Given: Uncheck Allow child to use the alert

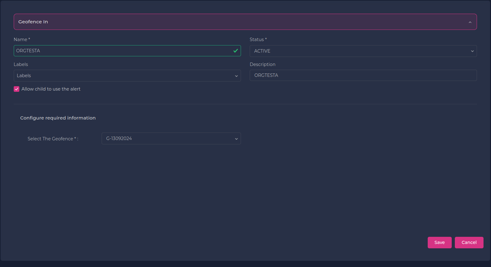Looking at the screenshot, I should 17,89.
